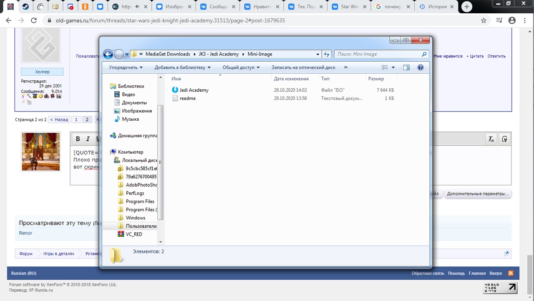
Task: Open Chrome's media control icon
Action: click(499, 20)
